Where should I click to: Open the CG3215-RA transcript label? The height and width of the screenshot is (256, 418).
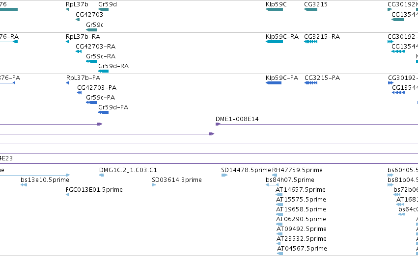click(x=322, y=37)
